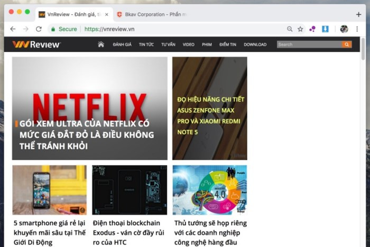Go back to previous page
The height and width of the screenshot is (247, 370).
pos(13,29)
